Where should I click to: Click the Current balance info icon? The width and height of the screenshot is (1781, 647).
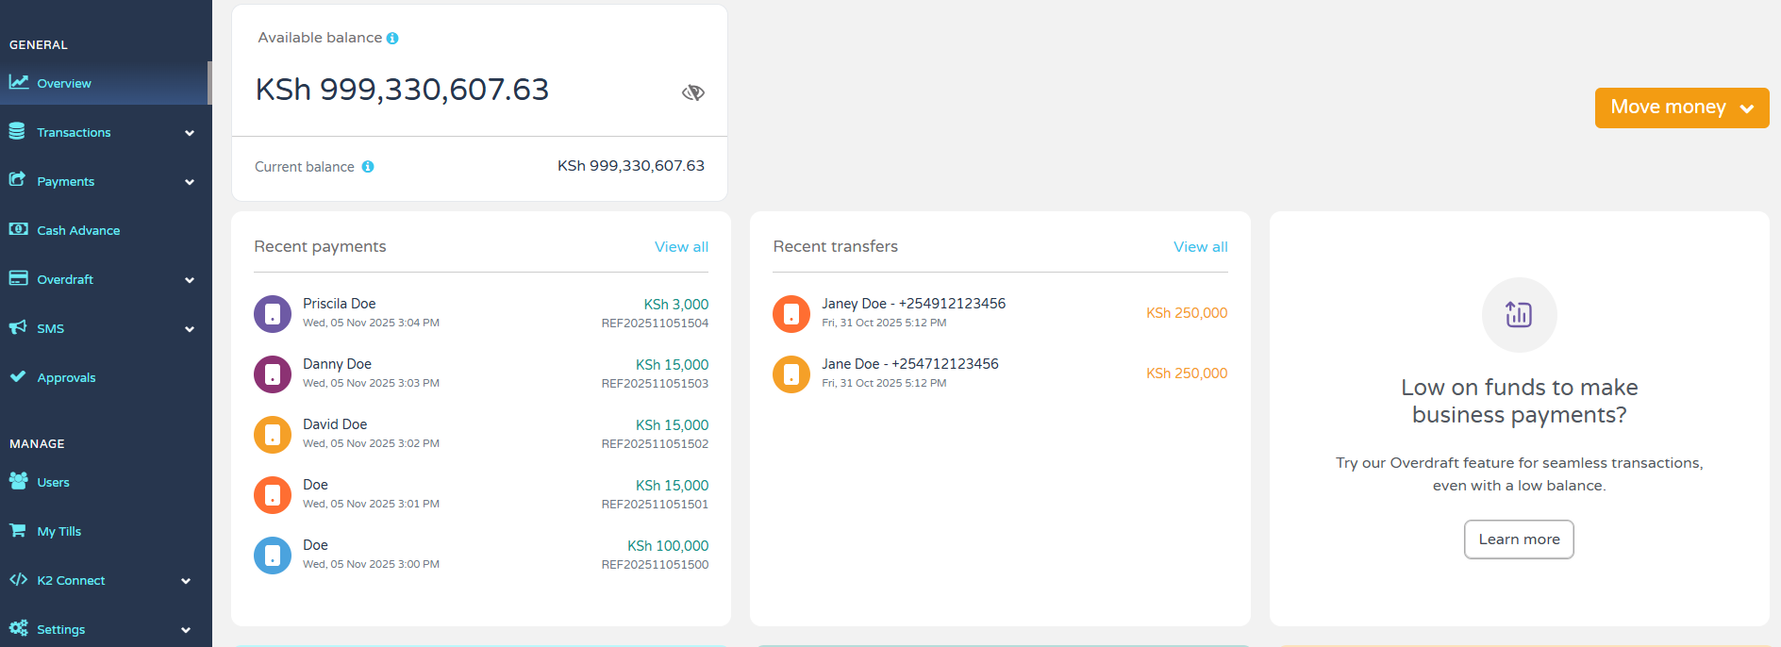pyautogui.click(x=368, y=167)
